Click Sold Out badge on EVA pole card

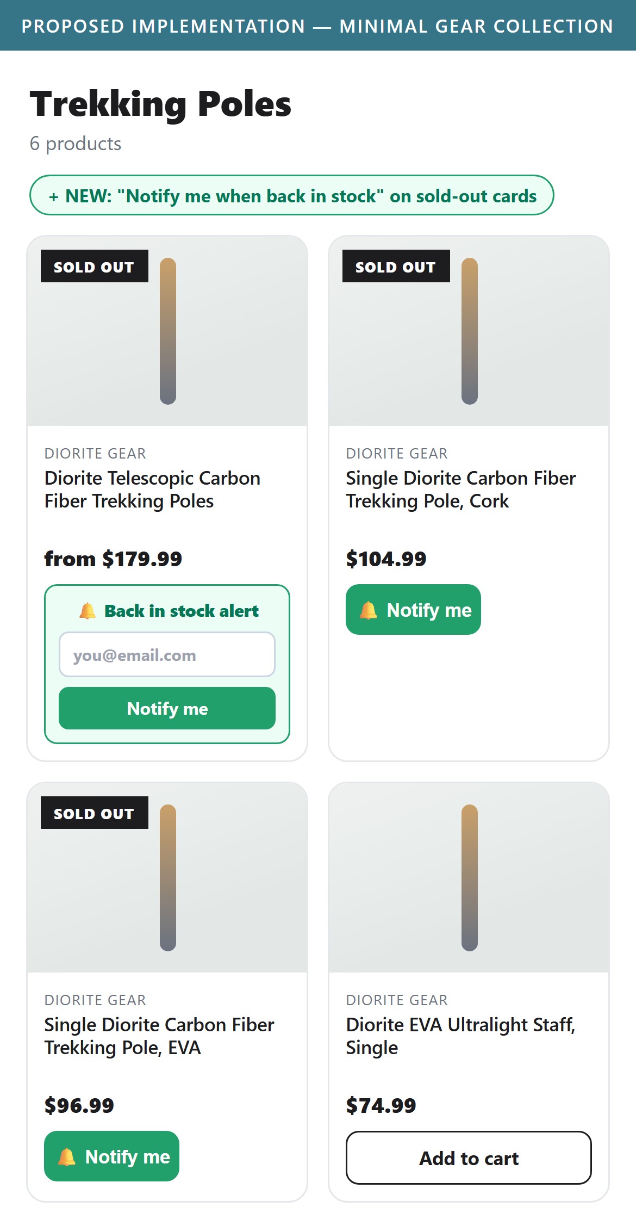click(x=95, y=813)
